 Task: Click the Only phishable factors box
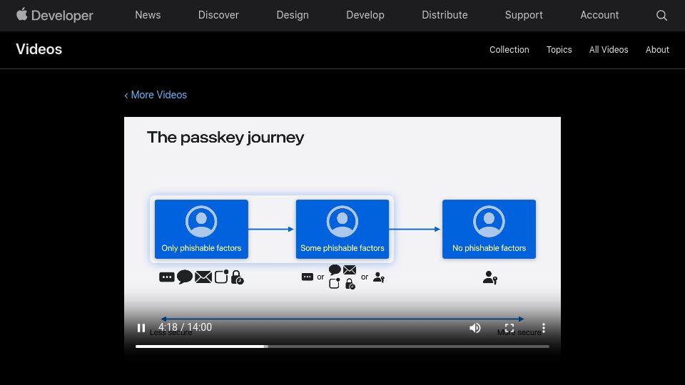tap(201, 229)
